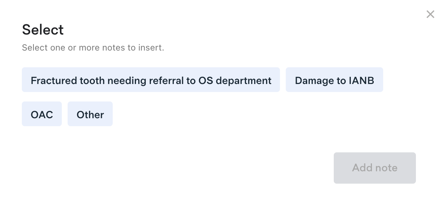Click the Select dialog heading
The width and height of the screenshot is (445, 208).
tap(43, 30)
